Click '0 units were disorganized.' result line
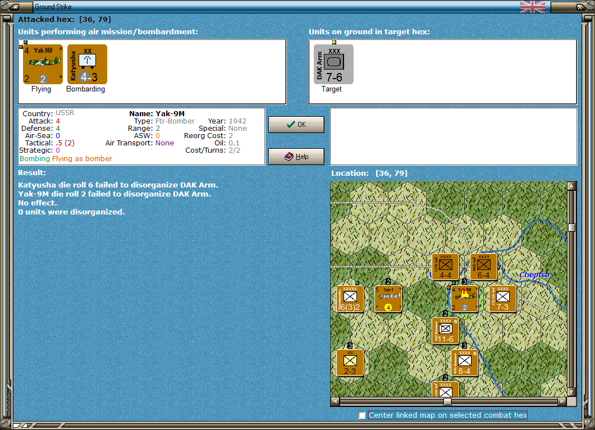 click(x=71, y=212)
